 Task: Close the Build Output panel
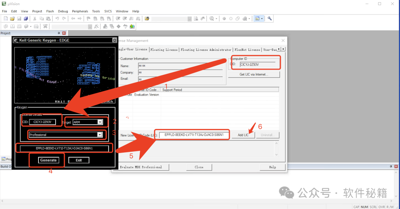tap(396, 166)
